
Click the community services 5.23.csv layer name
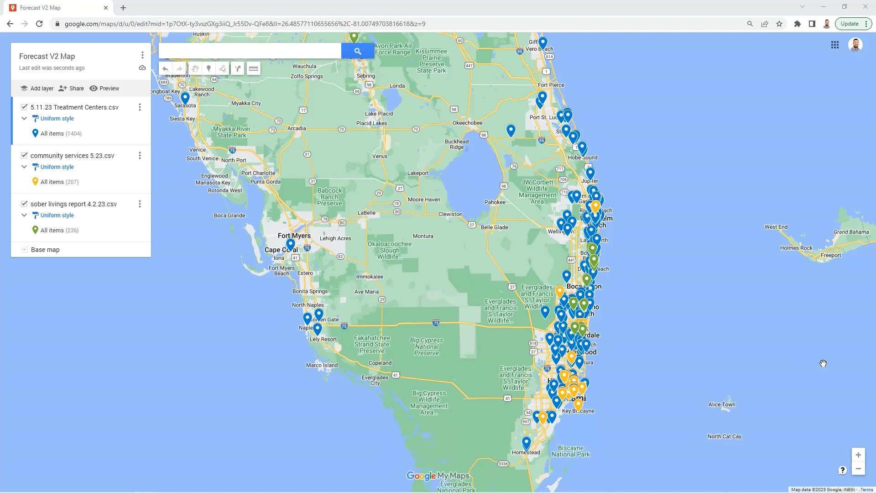pyautogui.click(x=72, y=156)
